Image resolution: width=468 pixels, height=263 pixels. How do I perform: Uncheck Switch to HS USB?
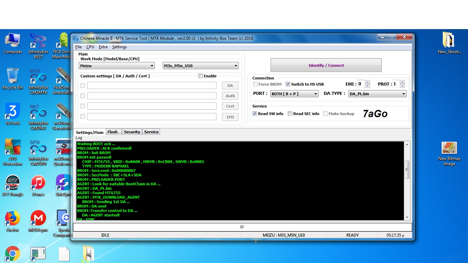288,84
